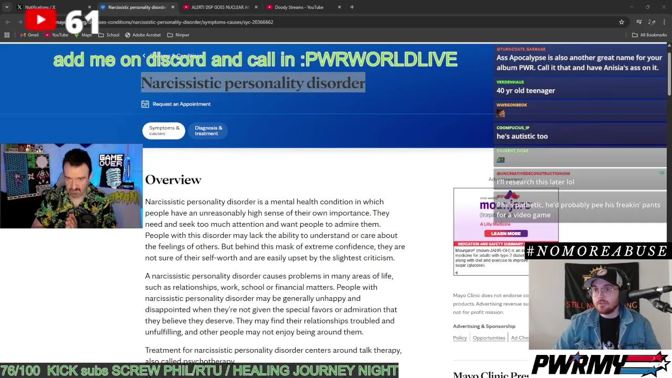Click the "he's autistic too" chat message
672x378 pixels.
522,136
